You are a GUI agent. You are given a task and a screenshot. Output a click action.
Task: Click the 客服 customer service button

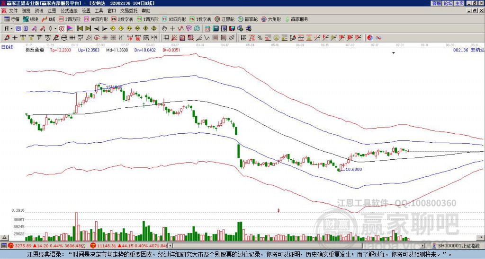[x=436, y=3]
